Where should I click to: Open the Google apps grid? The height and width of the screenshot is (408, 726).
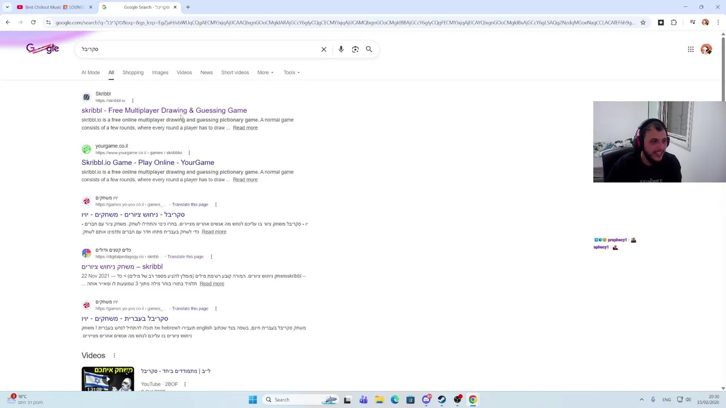pos(691,49)
